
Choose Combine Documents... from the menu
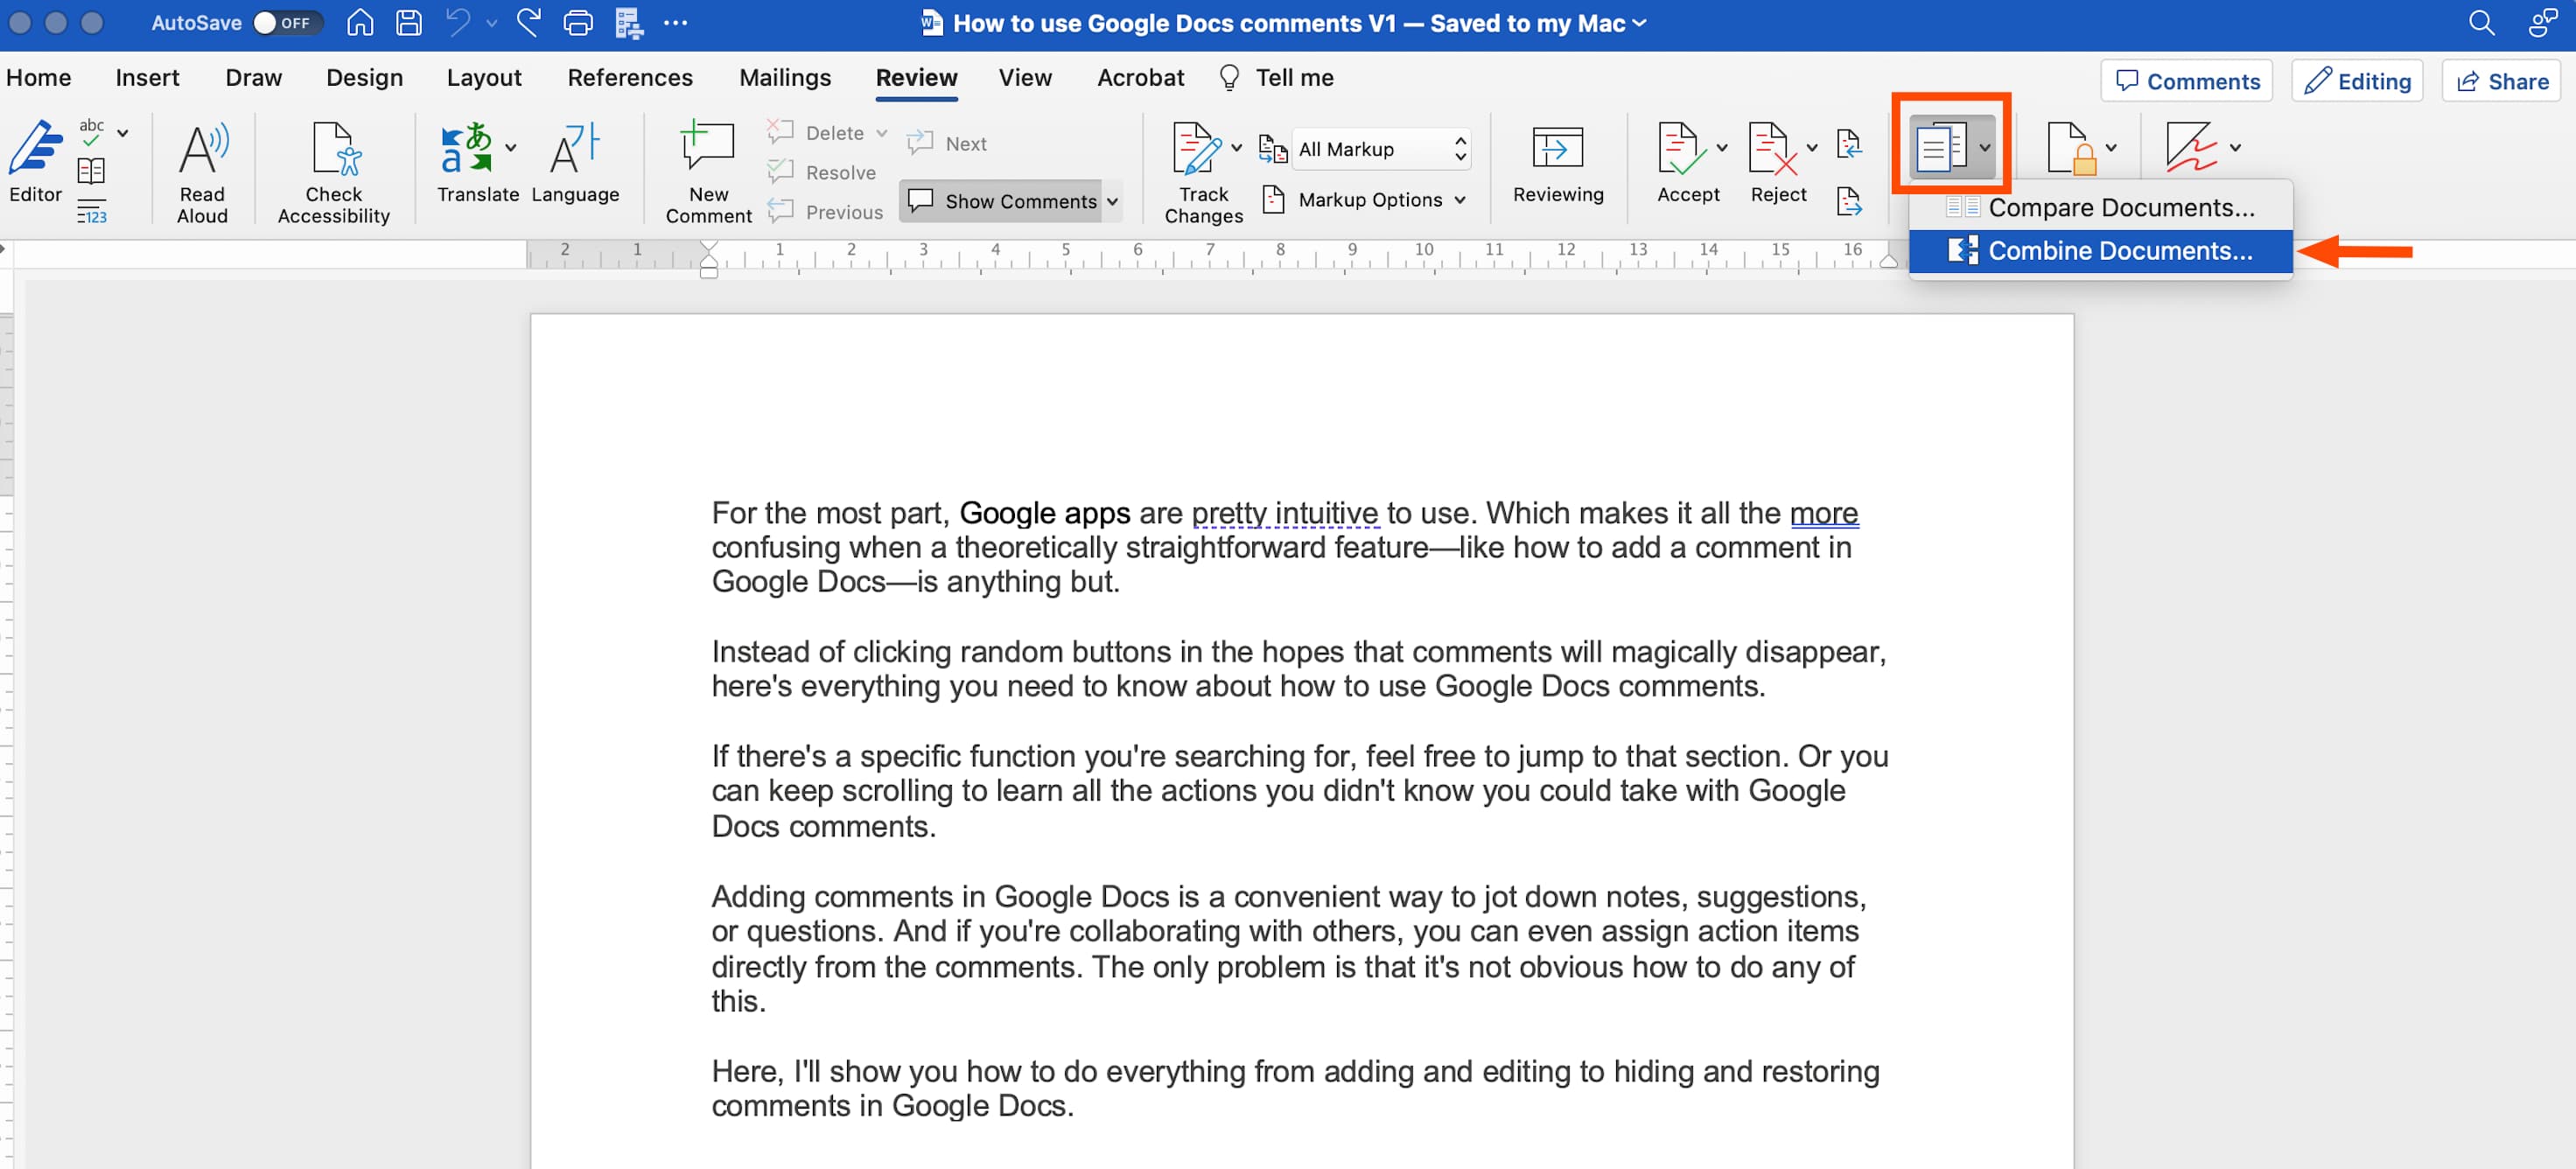coord(2100,251)
